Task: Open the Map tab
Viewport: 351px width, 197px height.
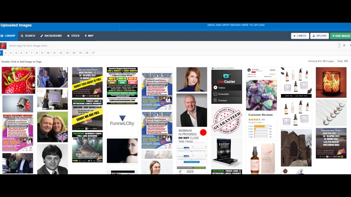Action: click(89, 36)
